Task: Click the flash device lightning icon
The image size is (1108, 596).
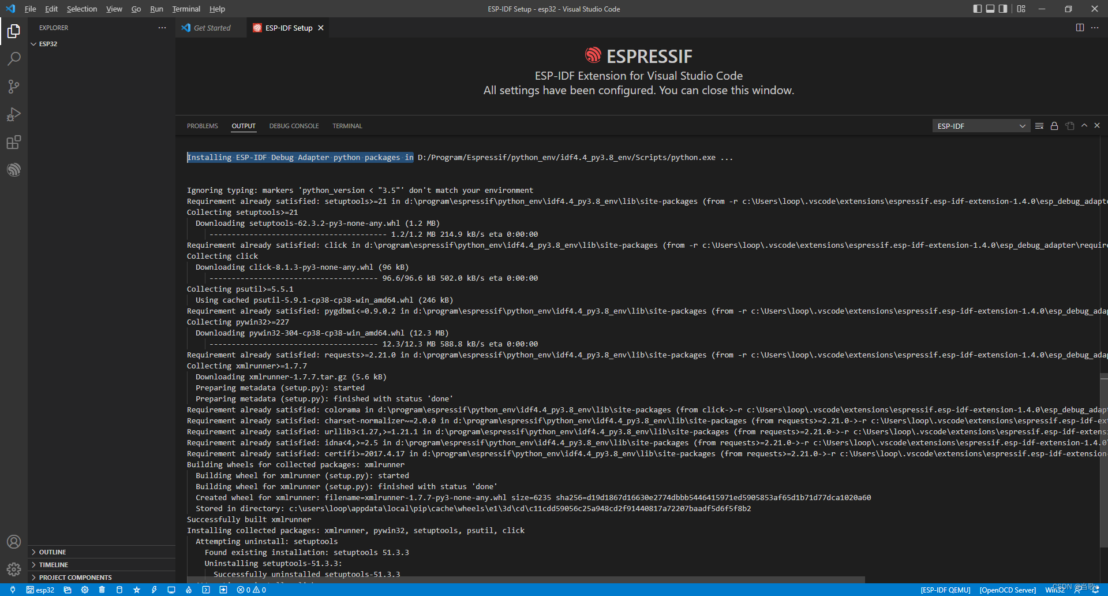Action: 154,590
